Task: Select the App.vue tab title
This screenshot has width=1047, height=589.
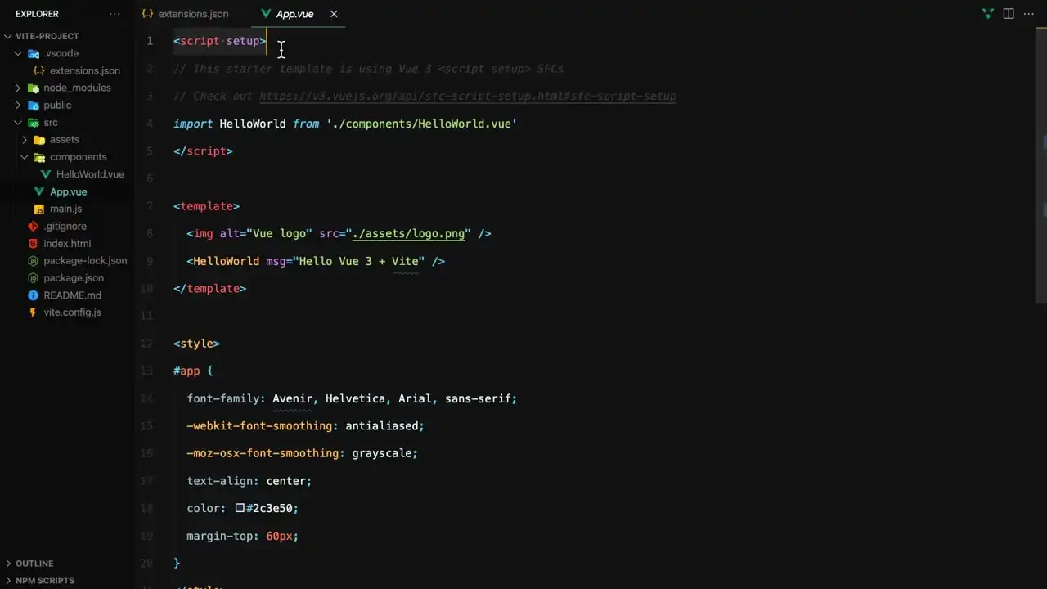Action: tap(294, 14)
